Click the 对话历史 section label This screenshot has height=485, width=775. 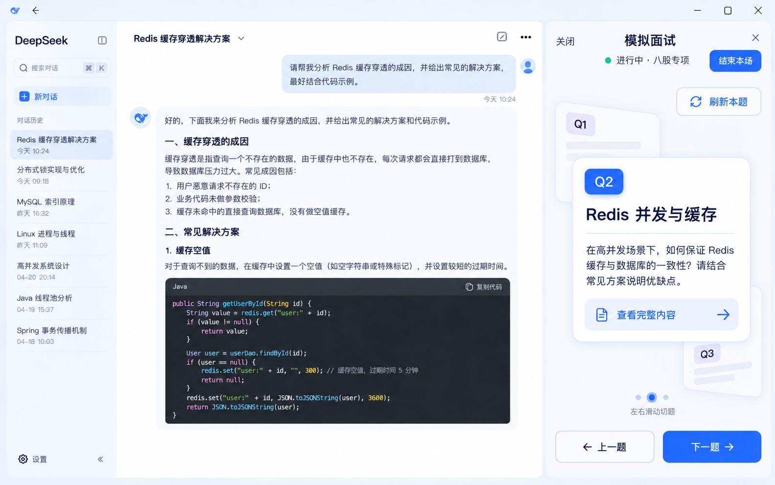[30, 120]
